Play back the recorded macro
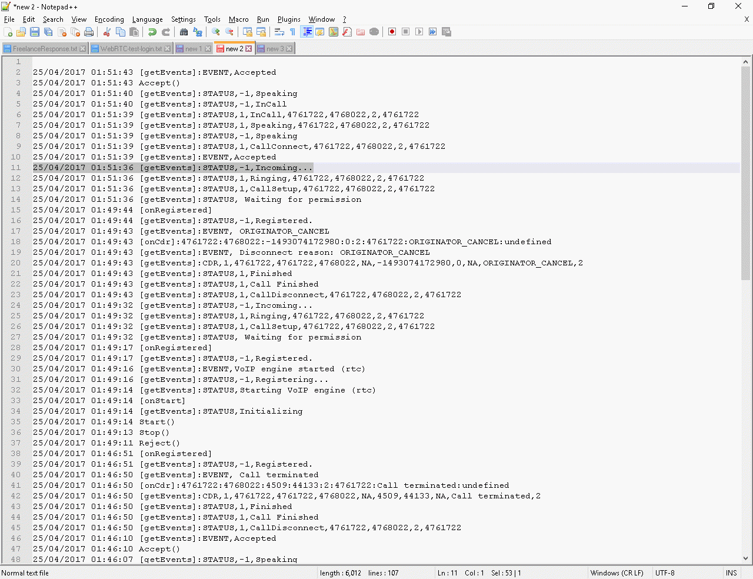 pyautogui.click(x=419, y=32)
